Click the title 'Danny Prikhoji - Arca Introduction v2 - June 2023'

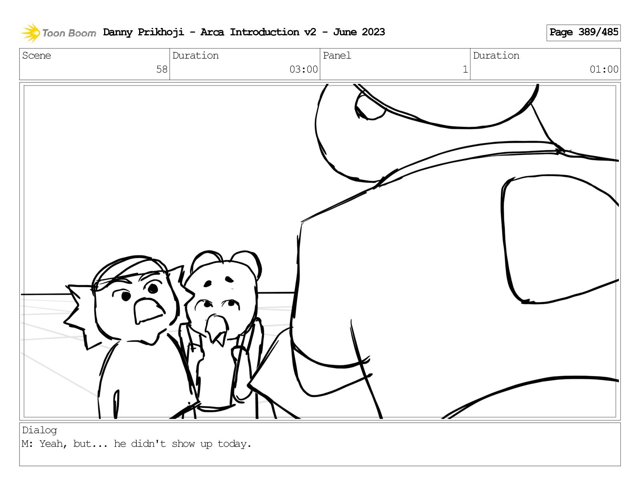244,32
